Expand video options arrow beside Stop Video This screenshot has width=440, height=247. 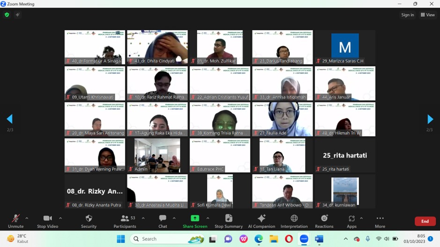coord(60,218)
